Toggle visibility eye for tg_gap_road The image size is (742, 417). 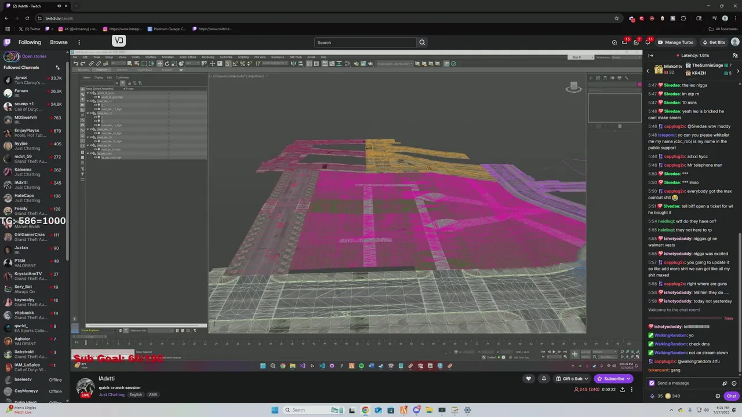(92, 153)
